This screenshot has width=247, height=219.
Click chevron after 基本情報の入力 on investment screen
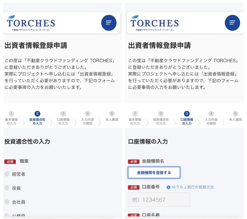tap(24, 122)
